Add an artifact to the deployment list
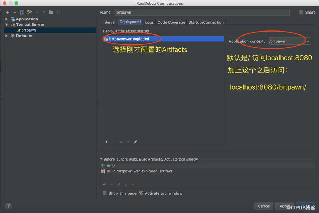This screenshot has width=319, height=213. pos(106,142)
